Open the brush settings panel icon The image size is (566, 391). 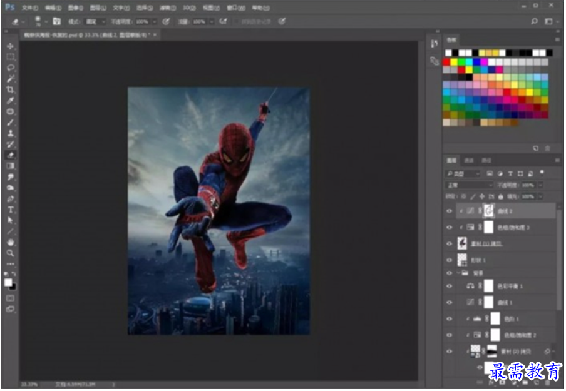pos(57,21)
